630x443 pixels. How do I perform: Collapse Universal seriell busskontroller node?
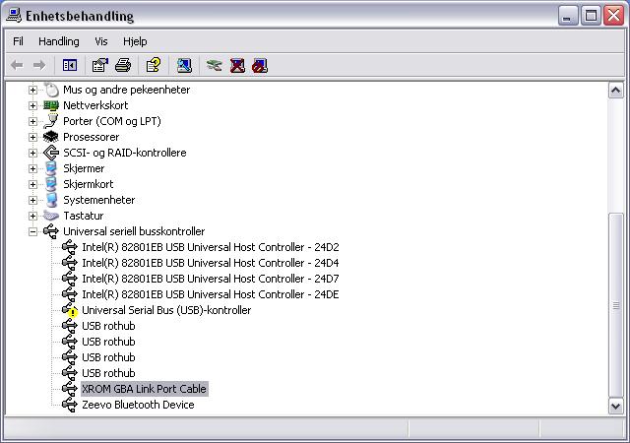[x=32, y=231]
